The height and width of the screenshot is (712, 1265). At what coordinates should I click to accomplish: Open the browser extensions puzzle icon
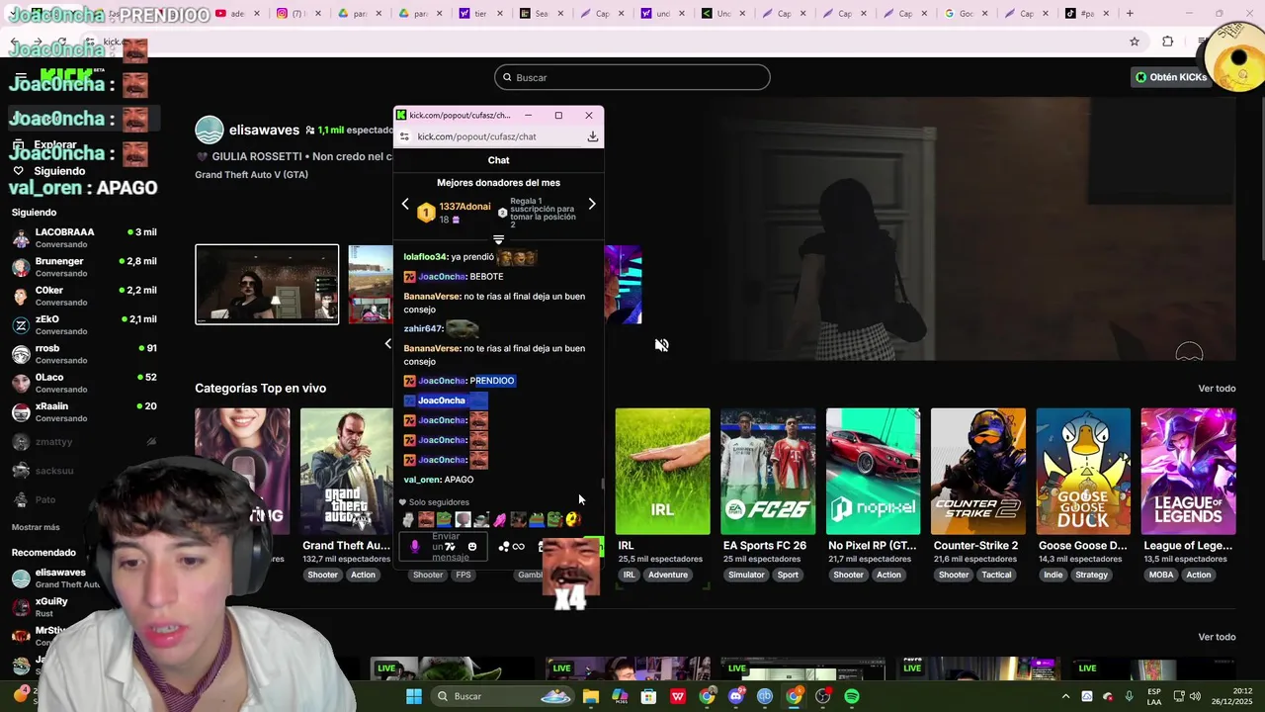[x=1168, y=42]
